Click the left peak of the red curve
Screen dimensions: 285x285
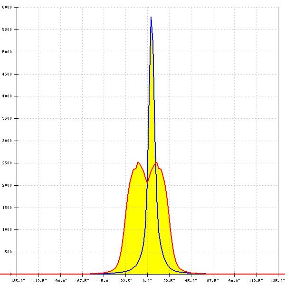(x=138, y=162)
